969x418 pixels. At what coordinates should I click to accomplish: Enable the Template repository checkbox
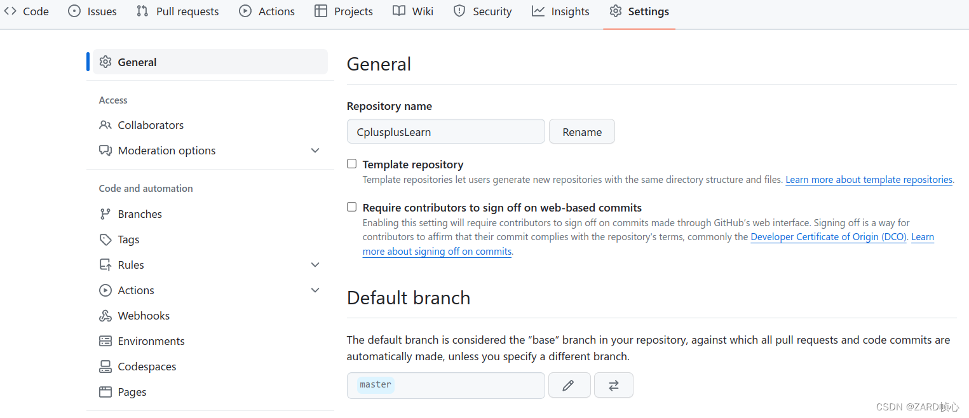click(351, 164)
